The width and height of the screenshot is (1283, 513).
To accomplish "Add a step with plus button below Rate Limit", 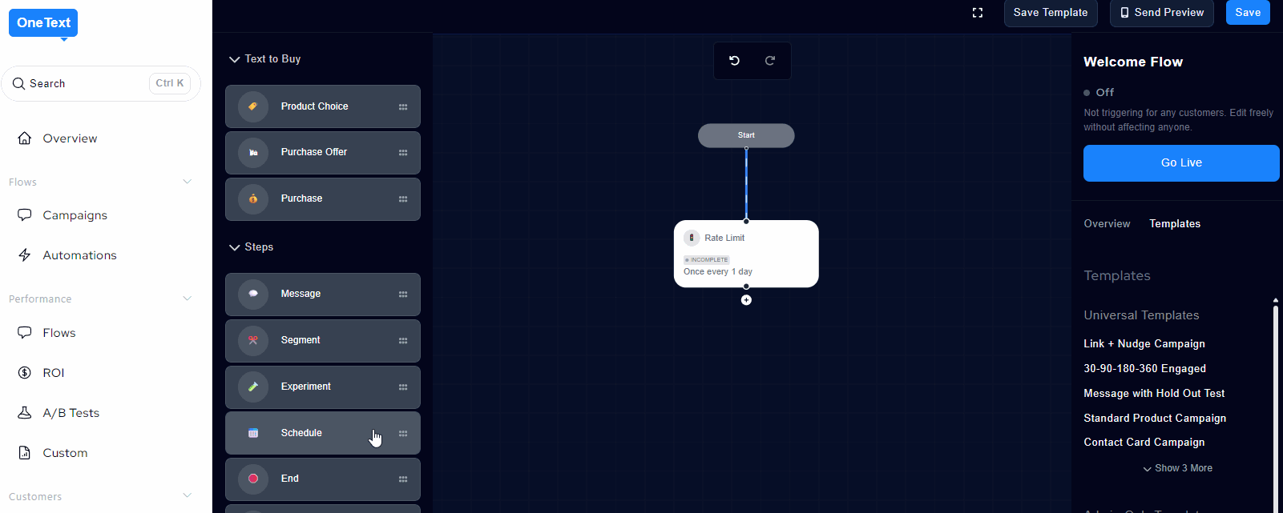I will [x=746, y=300].
